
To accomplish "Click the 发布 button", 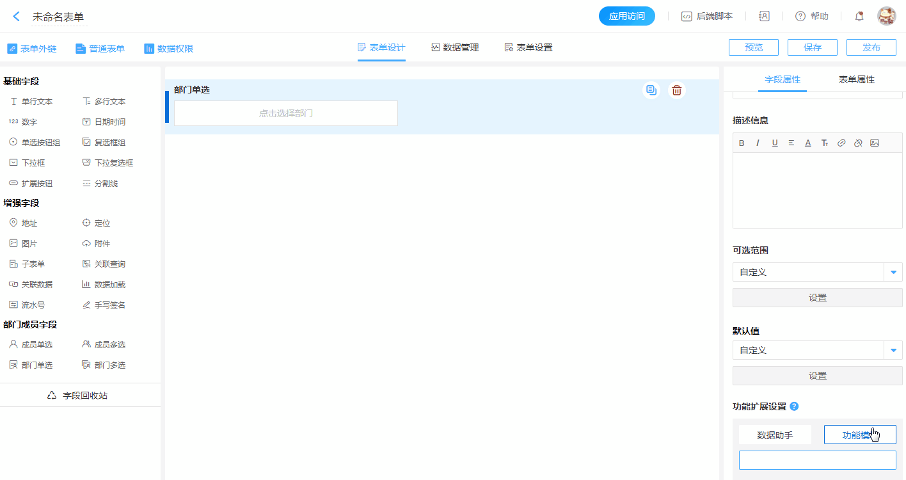I will pyautogui.click(x=871, y=47).
